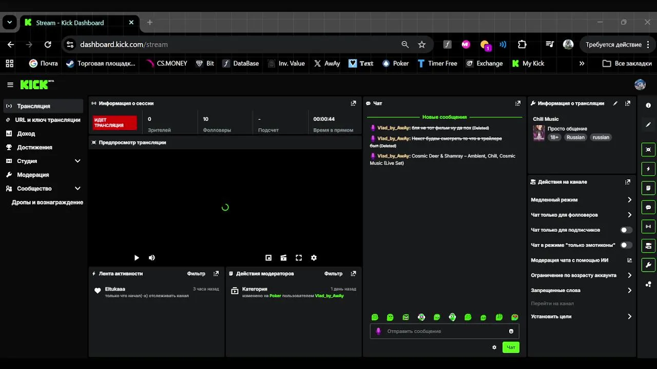Go to Достижения page
Viewport: 657px width, 369px height.
click(x=44, y=147)
